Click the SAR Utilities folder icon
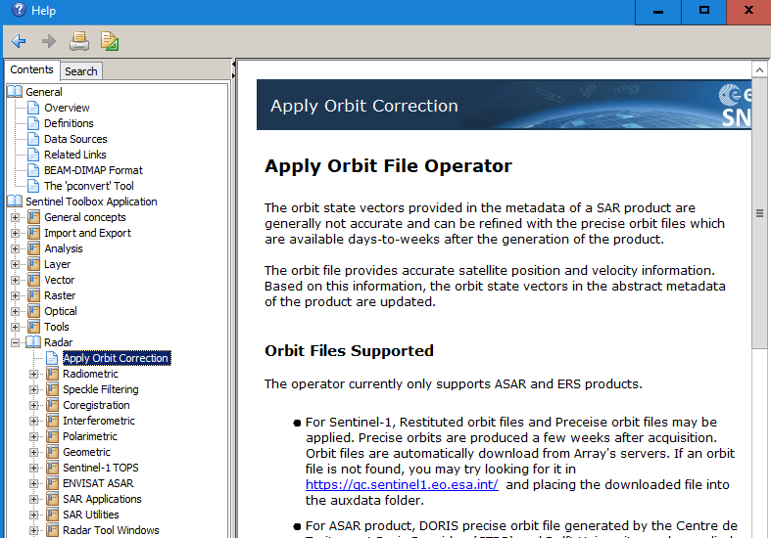This screenshot has width=771, height=538. [x=53, y=515]
